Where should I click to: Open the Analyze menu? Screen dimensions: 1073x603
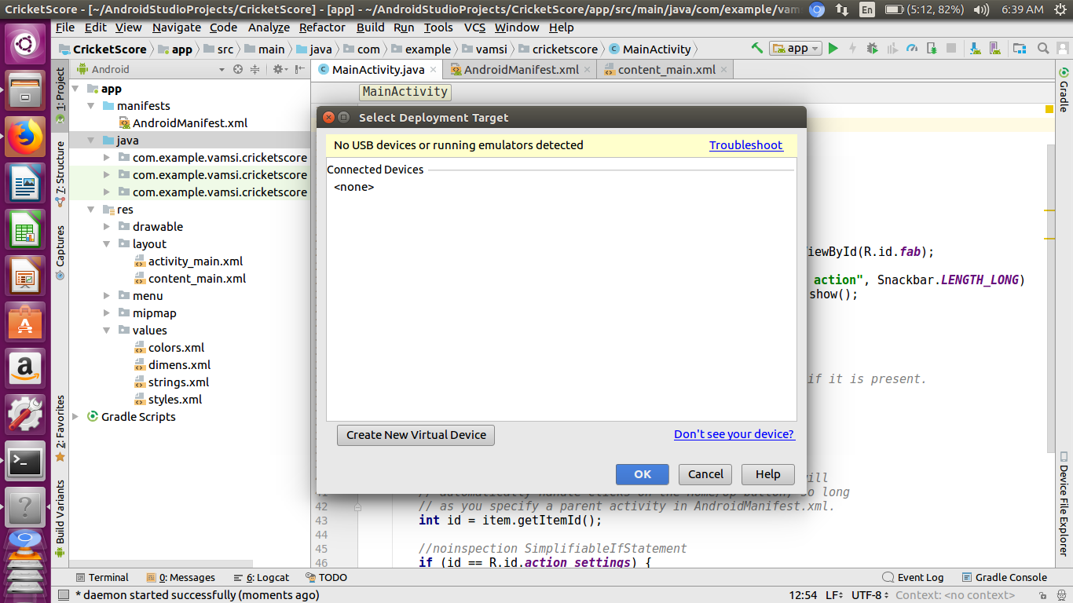[x=269, y=27]
